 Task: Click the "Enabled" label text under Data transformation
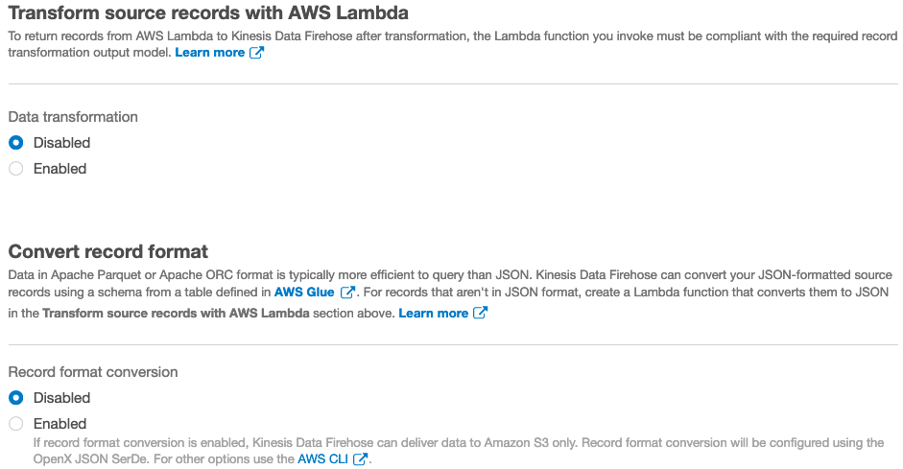[59, 169]
